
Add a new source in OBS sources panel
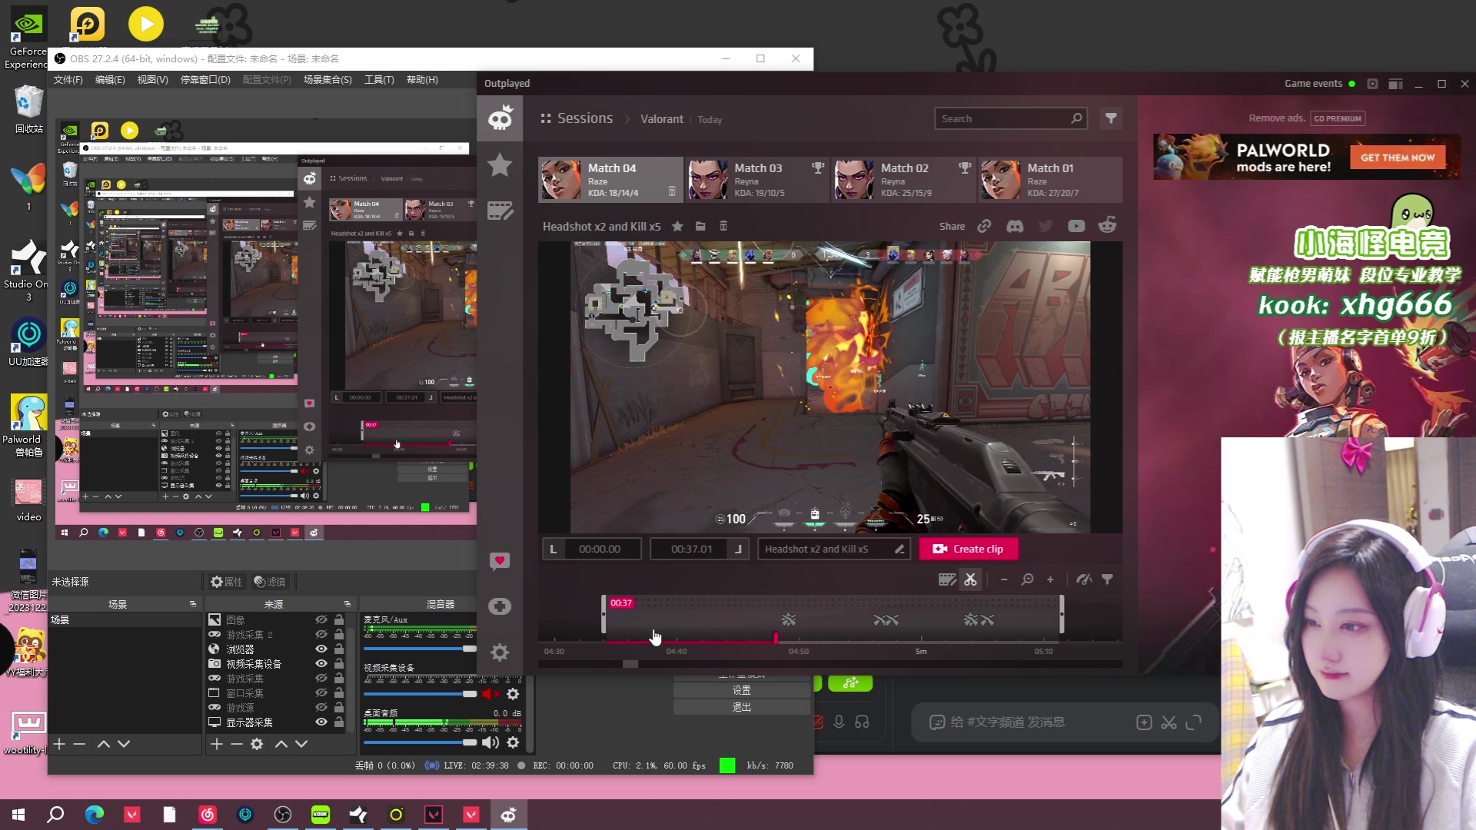point(217,744)
